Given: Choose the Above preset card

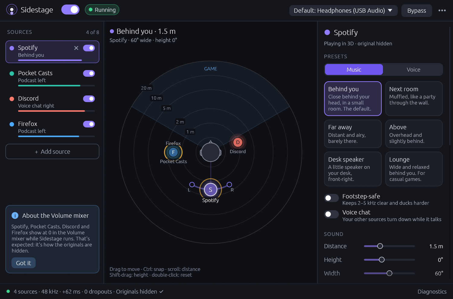Looking at the screenshot, I should pos(414,134).
